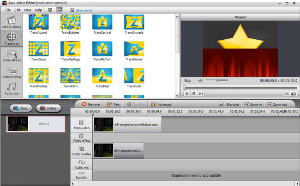Select the TransPaint transition

(71, 78)
